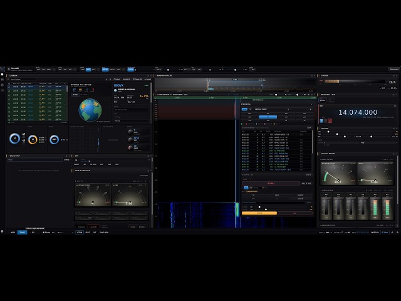Click the Lookup button in QRZ Lookup panel

pos(66,160)
